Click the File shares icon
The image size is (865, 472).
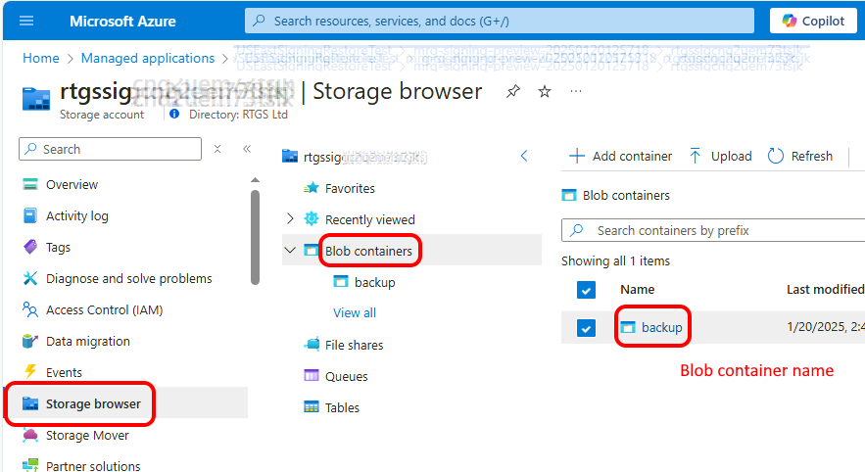(312, 345)
